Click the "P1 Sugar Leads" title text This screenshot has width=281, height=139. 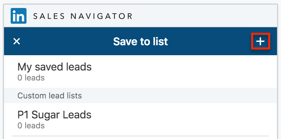click(54, 115)
